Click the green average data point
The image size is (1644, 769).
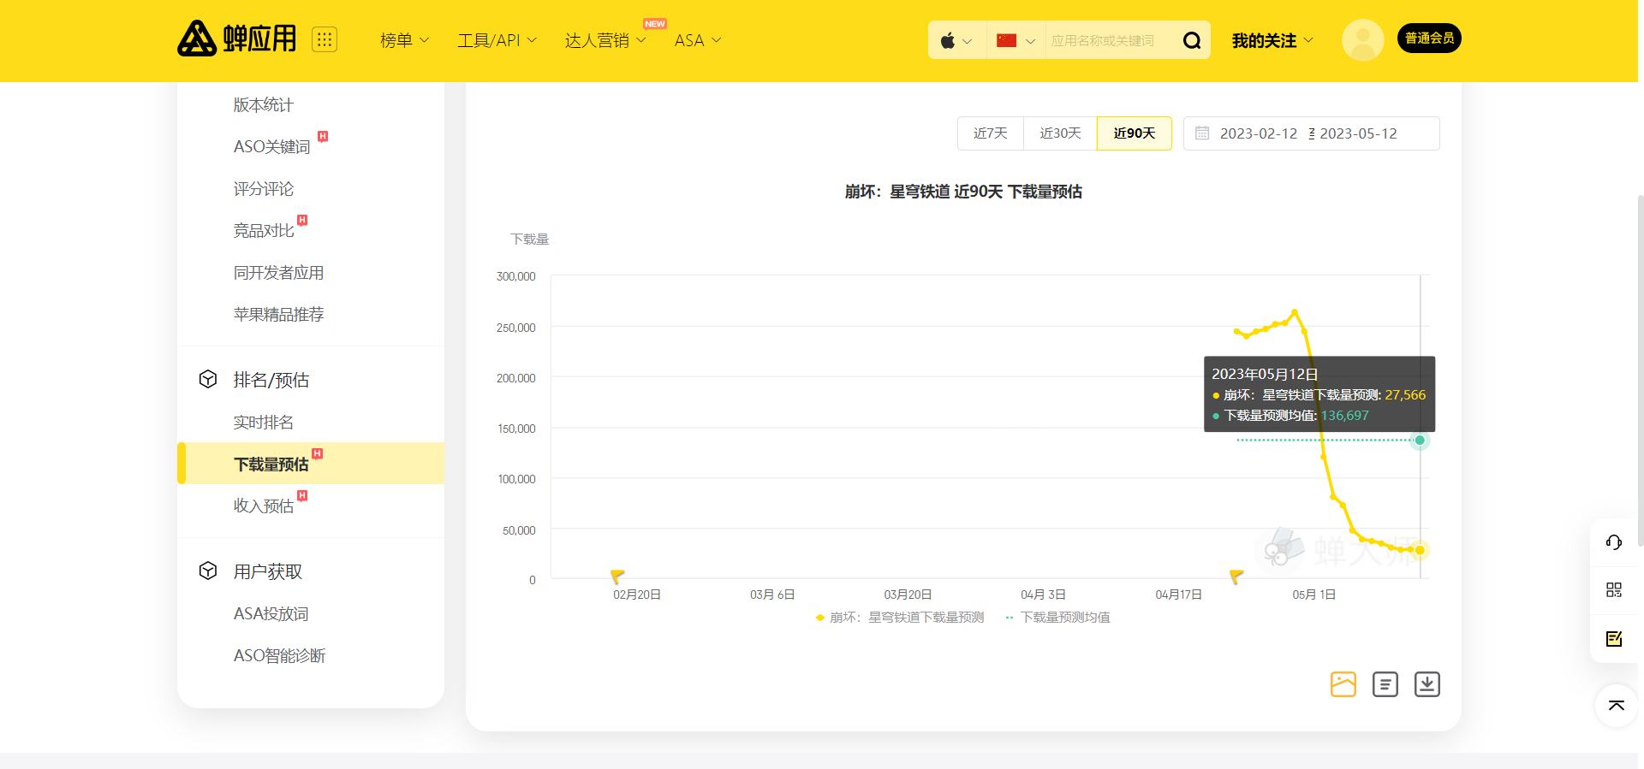coord(1420,441)
